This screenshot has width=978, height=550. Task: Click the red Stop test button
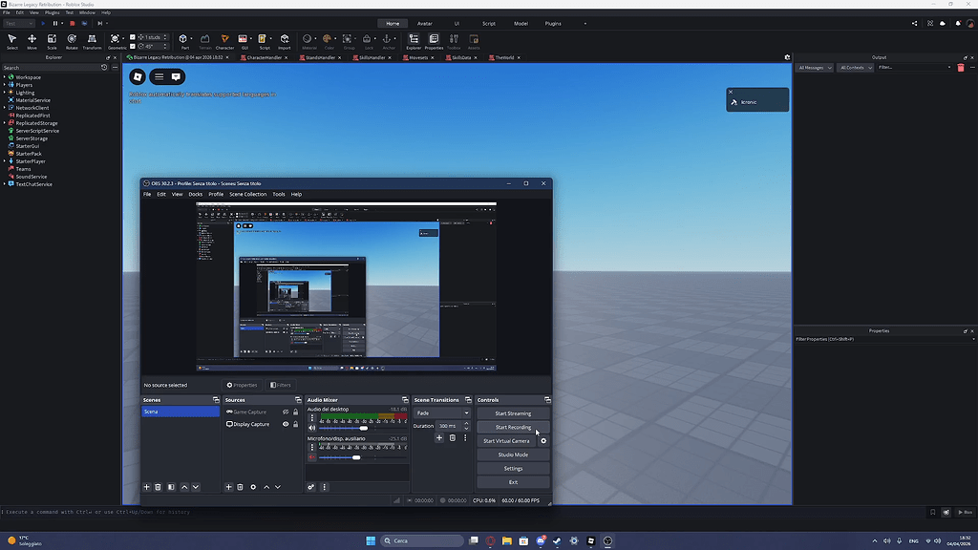[73, 24]
